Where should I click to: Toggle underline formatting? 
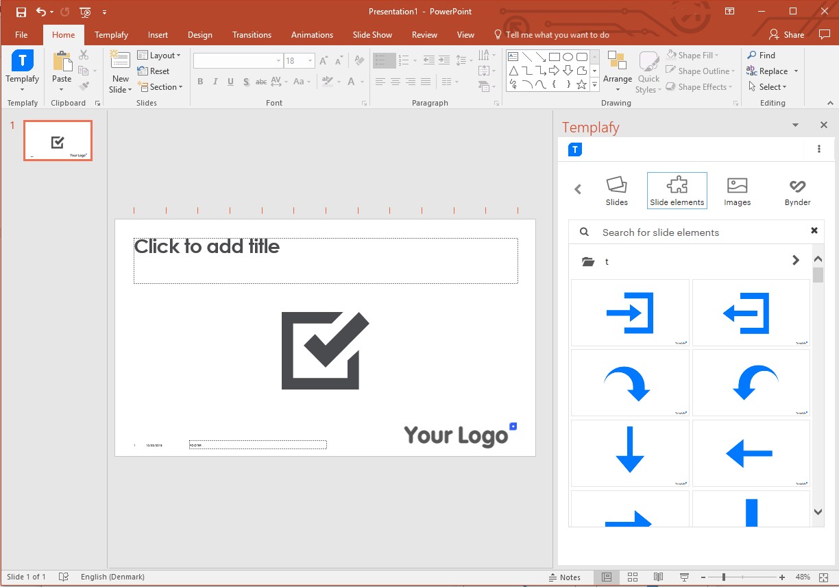point(230,82)
